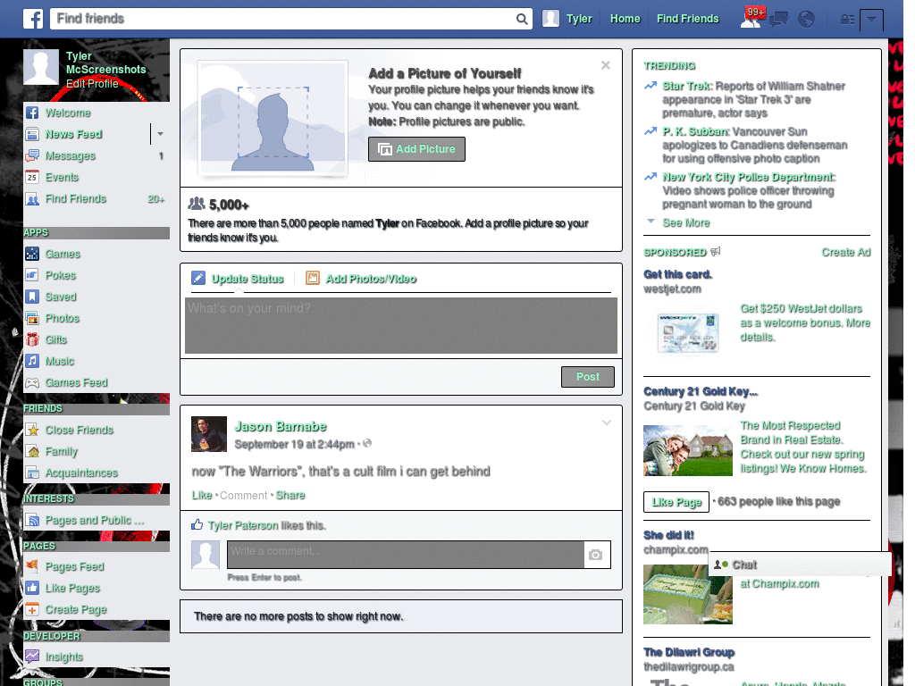Open privacy shortcuts icon near account menu

tap(847, 19)
